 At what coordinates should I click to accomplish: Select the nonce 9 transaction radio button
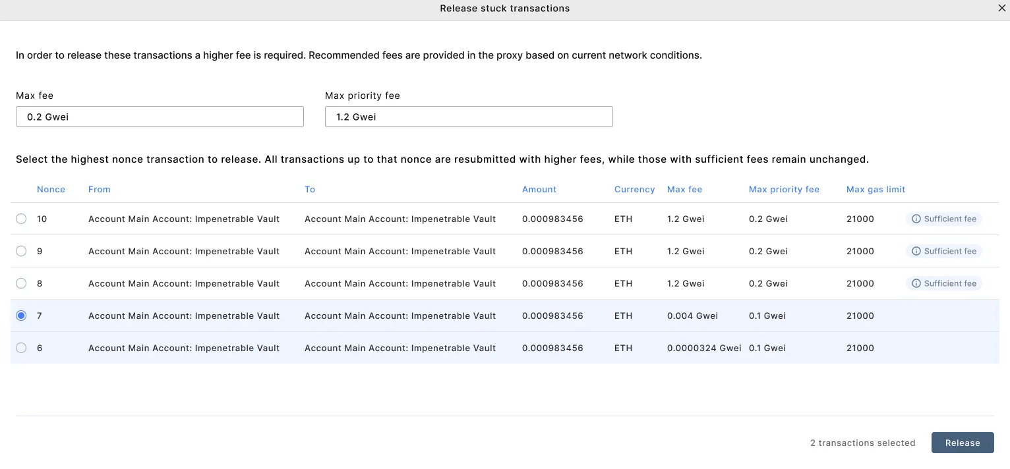click(x=21, y=251)
